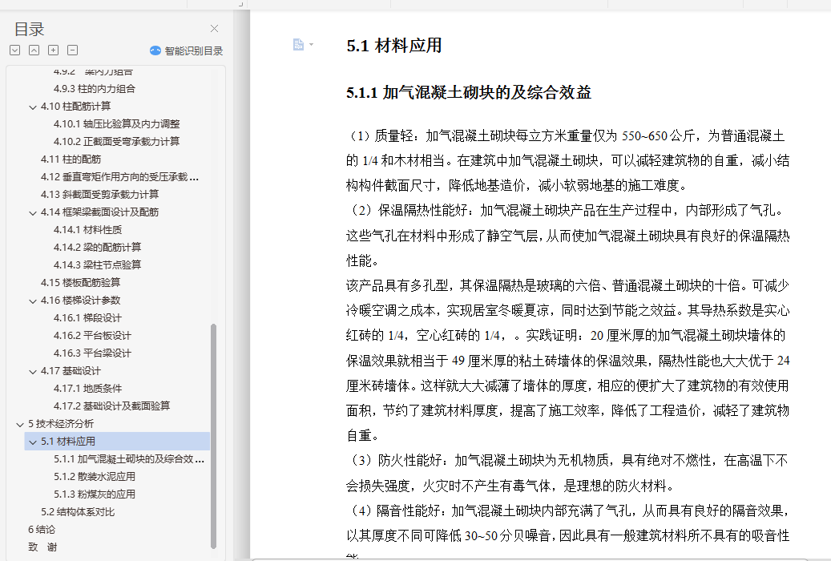This screenshot has height=561, width=831.
Task: Click the 智能识别目录 cloud icon
Action: (155, 51)
